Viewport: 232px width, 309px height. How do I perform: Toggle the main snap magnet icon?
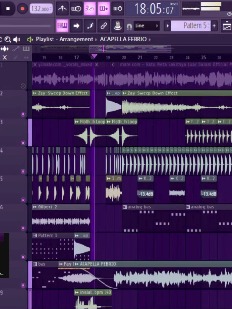click(x=129, y=26)
